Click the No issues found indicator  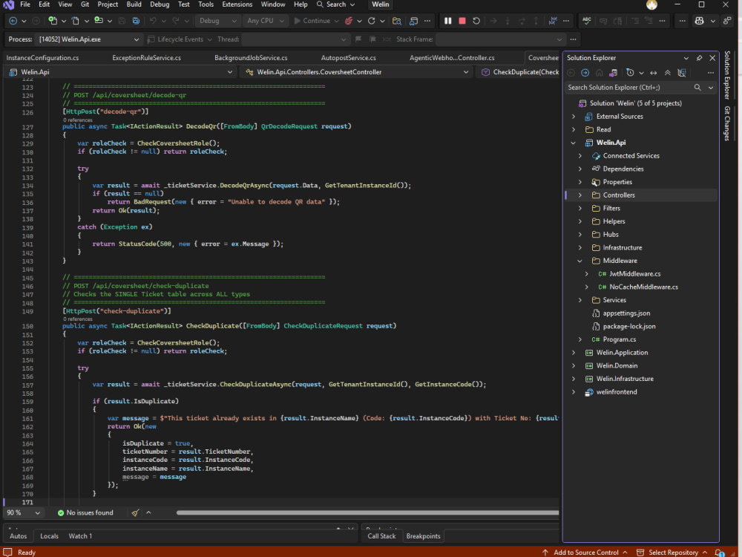pyautogui.click(x=85, y=512)
